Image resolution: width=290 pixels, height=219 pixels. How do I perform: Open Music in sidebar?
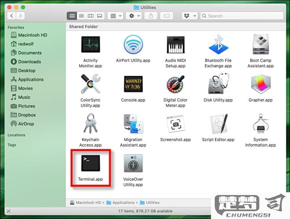coord(21,97)
